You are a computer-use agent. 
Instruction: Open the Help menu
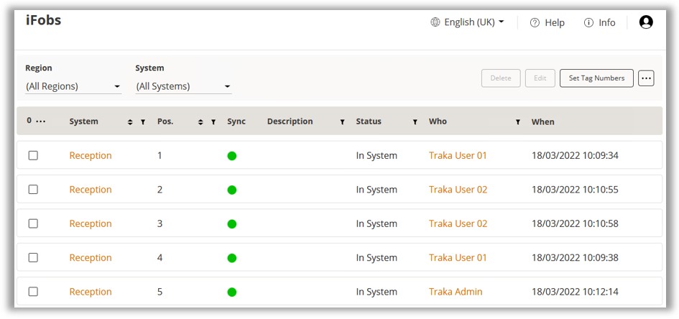click(548, 22)
